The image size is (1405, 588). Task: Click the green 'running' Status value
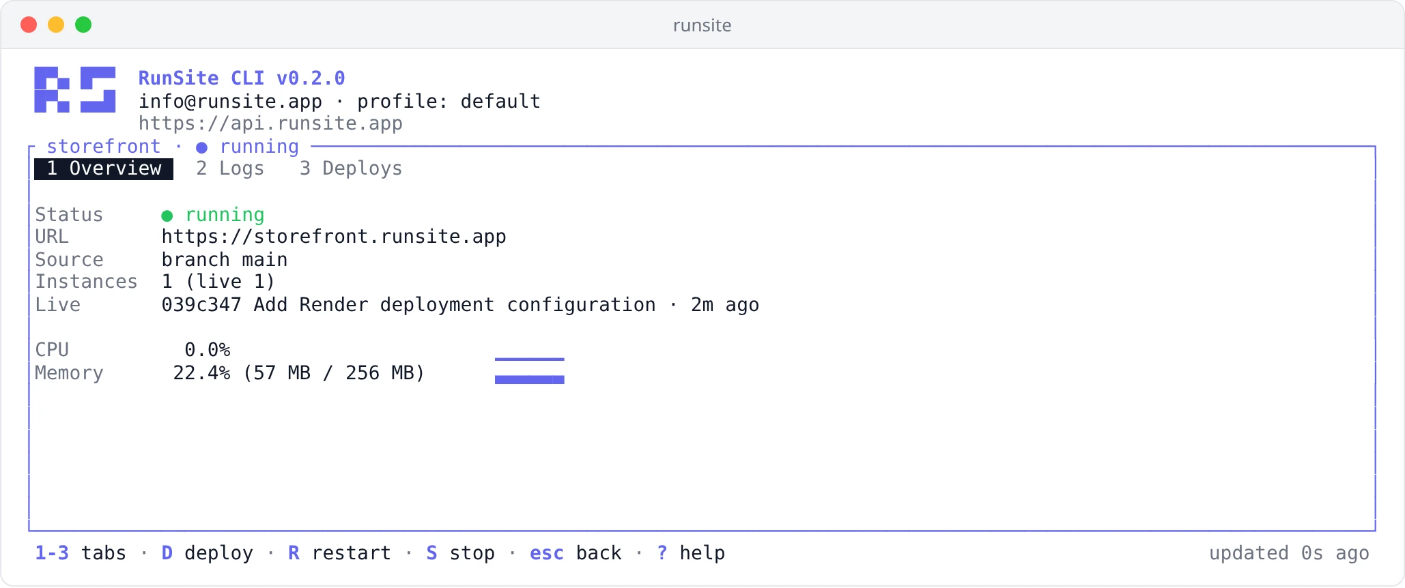pyautogui.click(x=225, y=215)
